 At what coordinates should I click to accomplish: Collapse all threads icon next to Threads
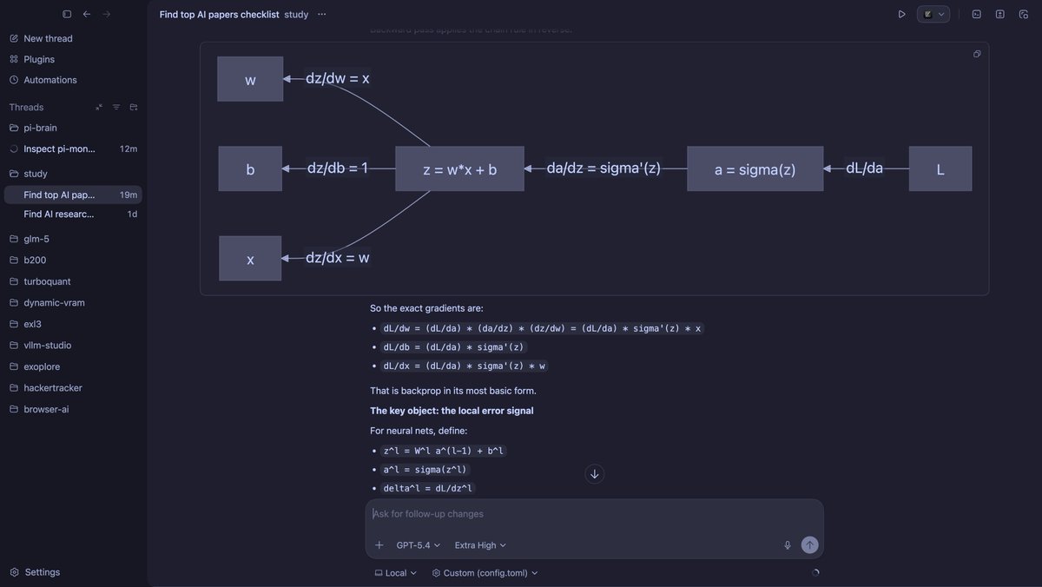99,107
